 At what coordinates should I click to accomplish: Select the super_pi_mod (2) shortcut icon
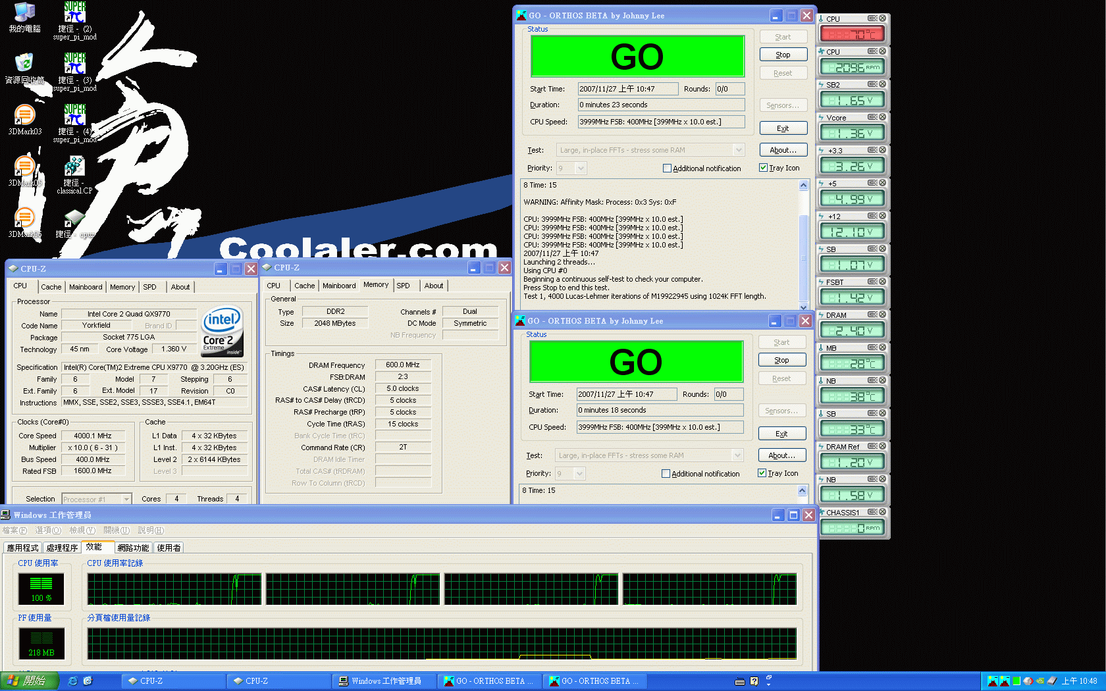point(75,21)
